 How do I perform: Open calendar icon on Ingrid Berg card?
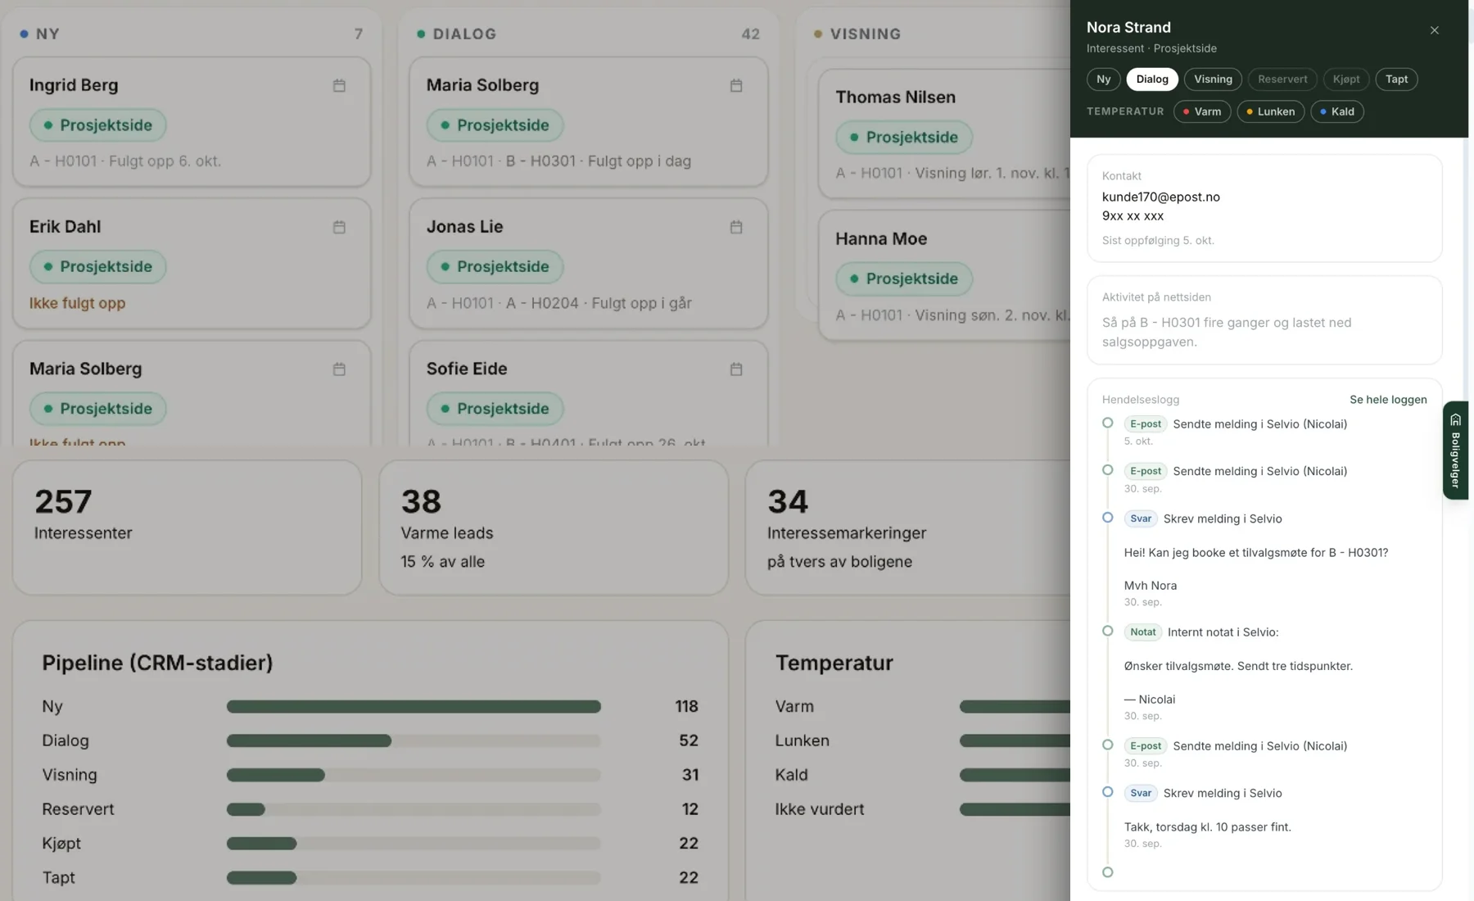tap(339, 85)
